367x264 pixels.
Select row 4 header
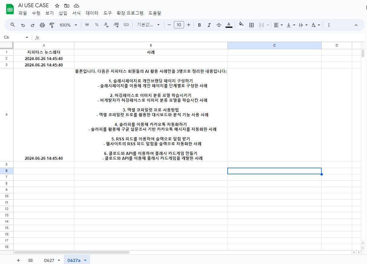pyautogui.click(x=7, y=114)
